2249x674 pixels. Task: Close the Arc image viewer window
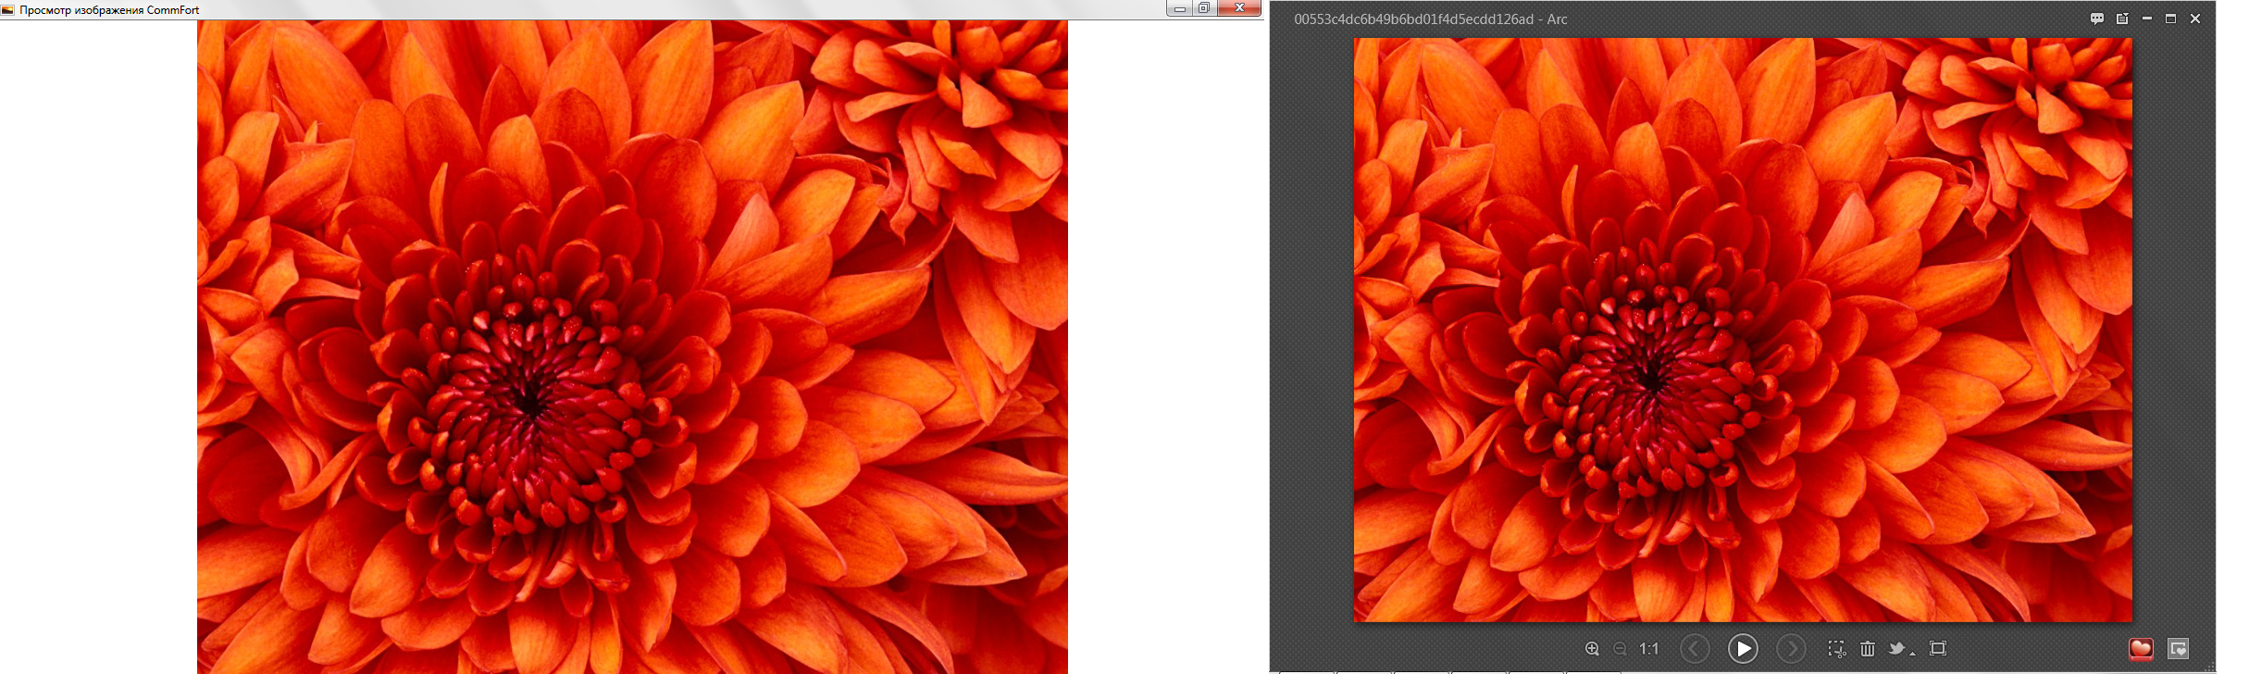click(x=2195, y=19)
